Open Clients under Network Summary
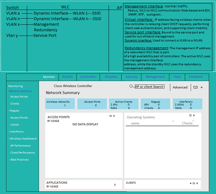216x194 pixels. (x=15, y=104)
